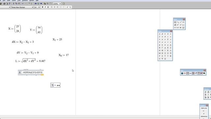Click the X₈ := 17 definition

[64, 55]
